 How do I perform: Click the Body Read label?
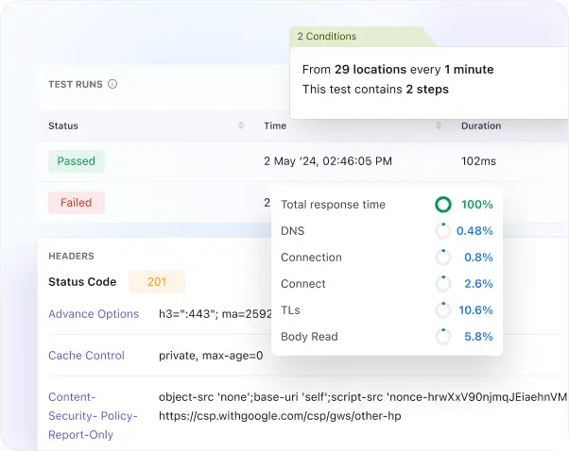tap(309, 337)
